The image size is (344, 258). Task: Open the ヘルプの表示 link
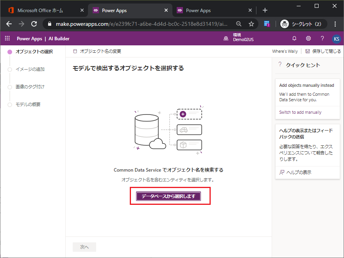295,172
